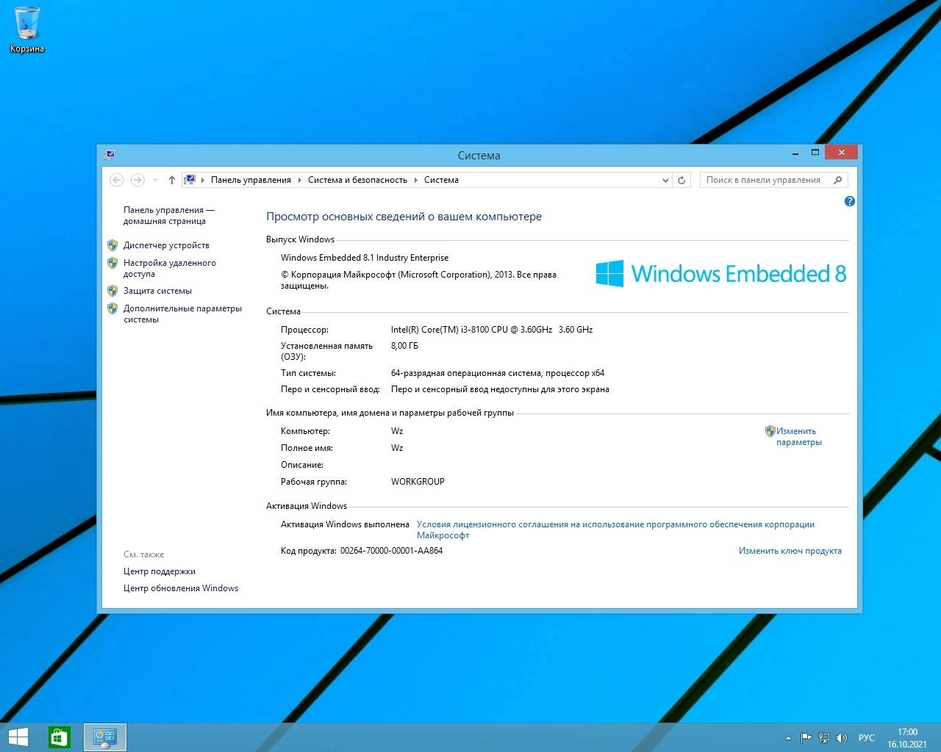Refresh the page with the refresh button
941x752 pixels.
pos(681,180)
